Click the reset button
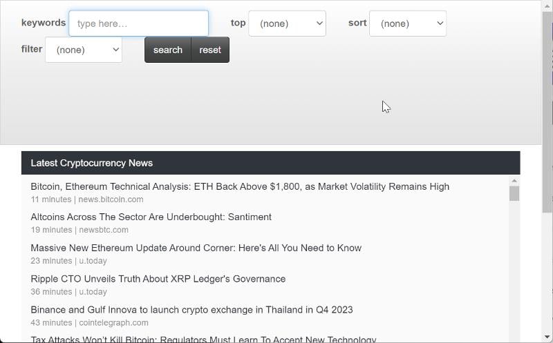This screenshot has height=343, width=553. pyautogui.click(x=210, y=50)
